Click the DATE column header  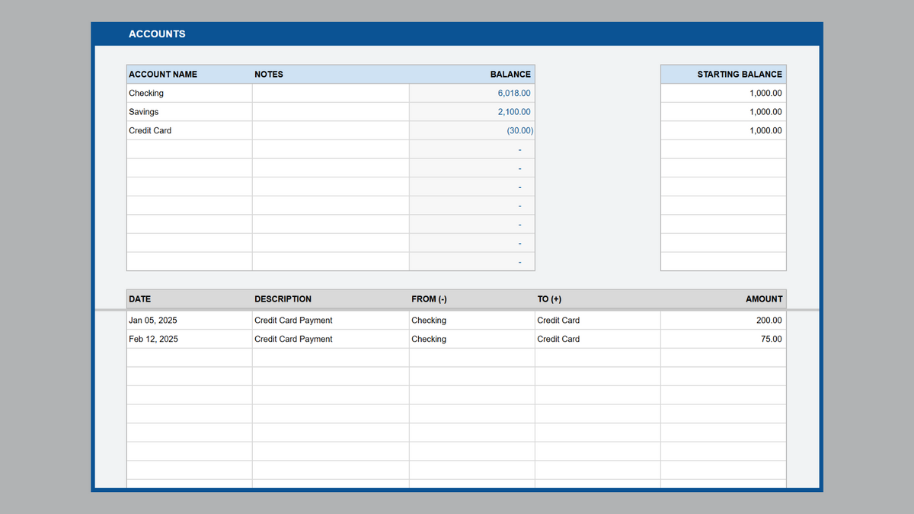(189, 299)
